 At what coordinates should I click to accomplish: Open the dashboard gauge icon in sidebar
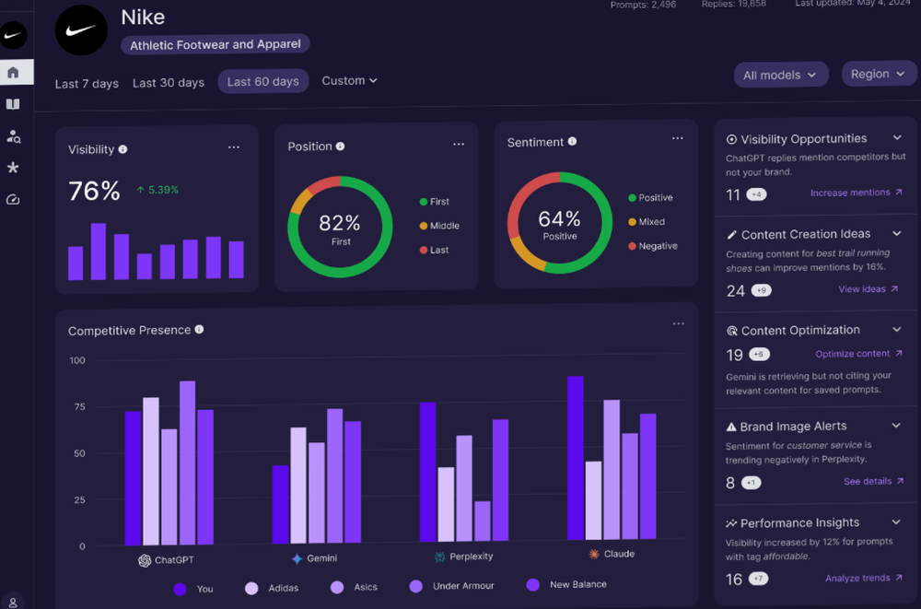(x=13, y=199)
